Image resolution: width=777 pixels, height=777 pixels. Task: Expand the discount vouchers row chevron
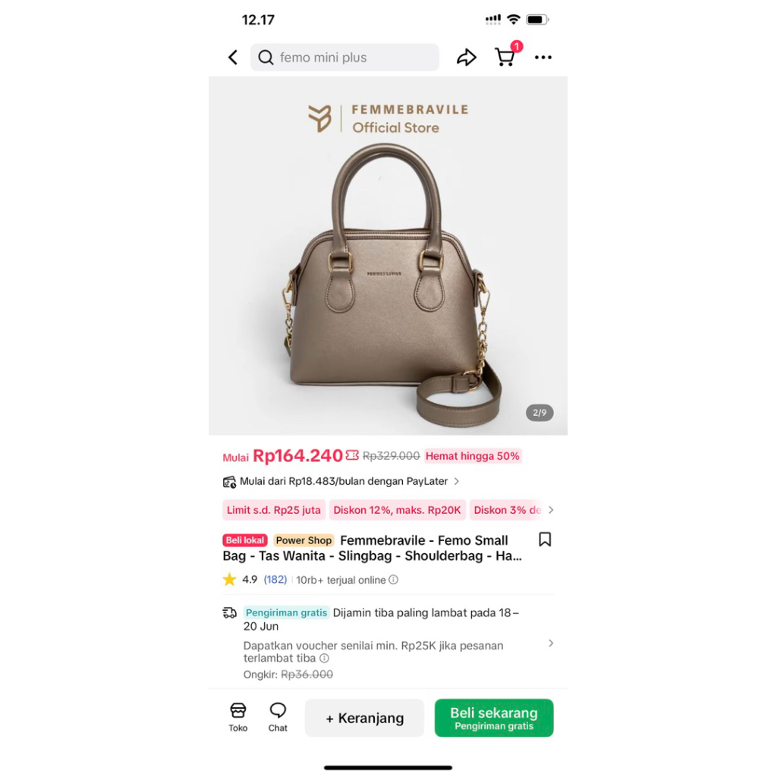click(x=551, y=510)
